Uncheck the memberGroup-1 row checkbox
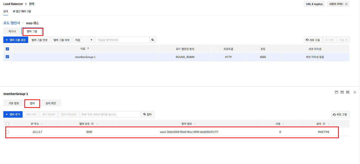 click(x=8, y=57)
